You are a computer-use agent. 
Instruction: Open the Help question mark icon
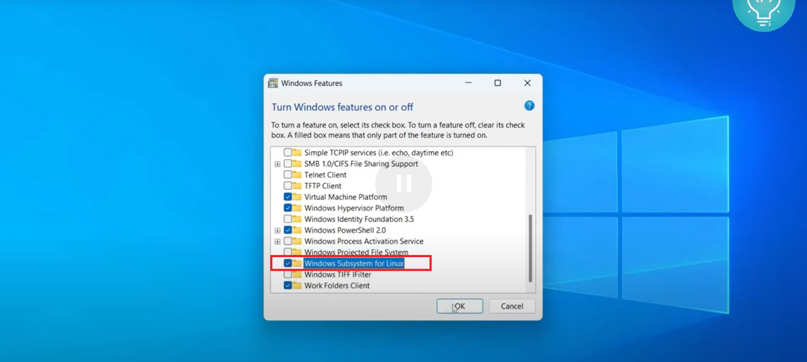pyautogui.click(x=529, y=105)
